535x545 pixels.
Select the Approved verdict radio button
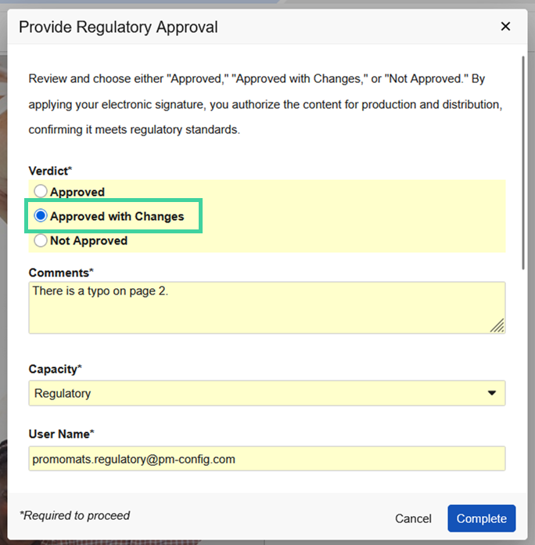[41, 192]
